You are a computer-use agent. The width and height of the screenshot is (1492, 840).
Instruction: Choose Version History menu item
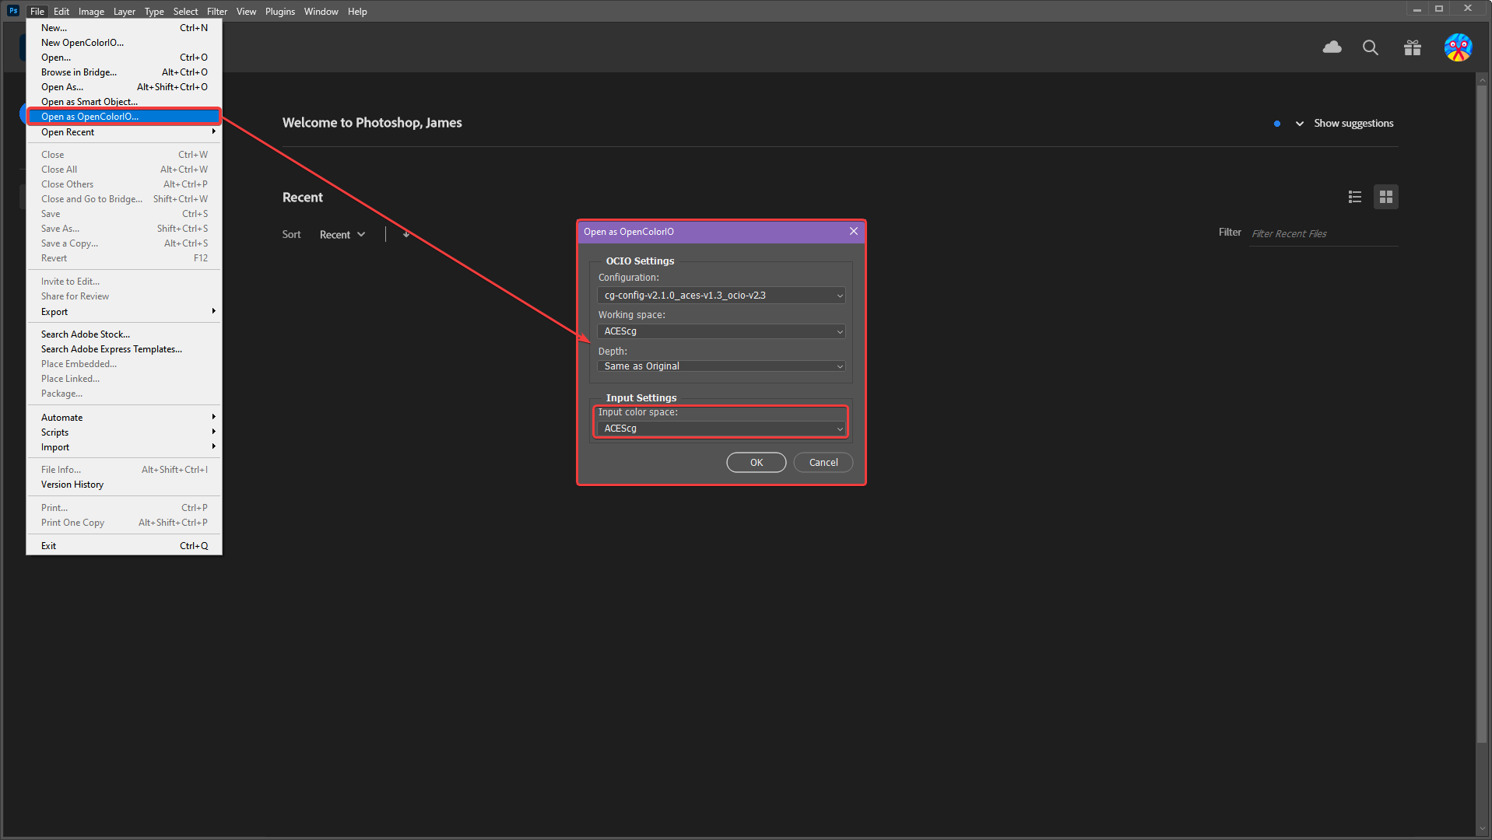(124, 485)
